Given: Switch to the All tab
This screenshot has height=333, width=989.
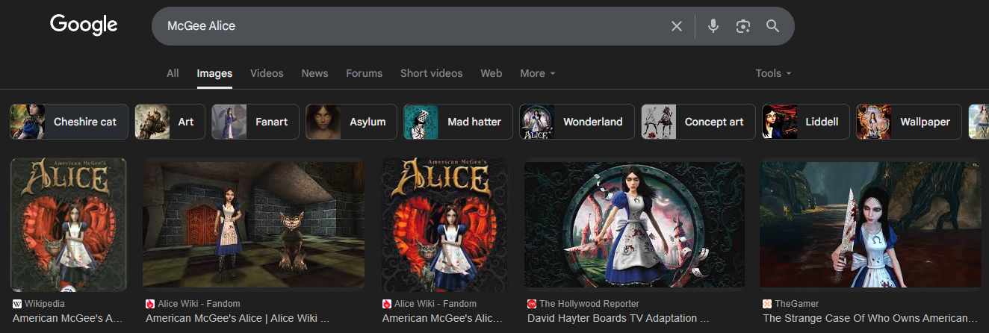Looking at the screenshot, I should 173,73.
